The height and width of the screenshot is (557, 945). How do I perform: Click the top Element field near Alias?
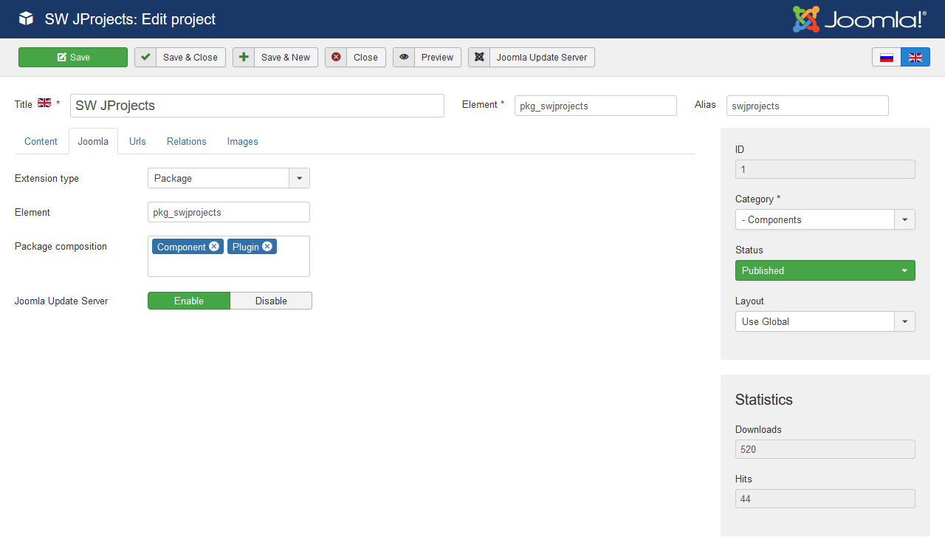point(596,106)
